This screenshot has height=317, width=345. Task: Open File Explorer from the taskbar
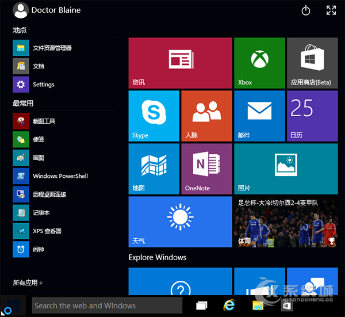pyautogui.click(x=258, y=305)
